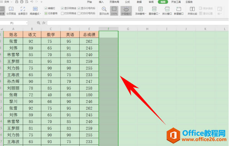The width and height of the screenshot is (229, 146).
Task: Click the total score cell 180
Action: [89, 95]
